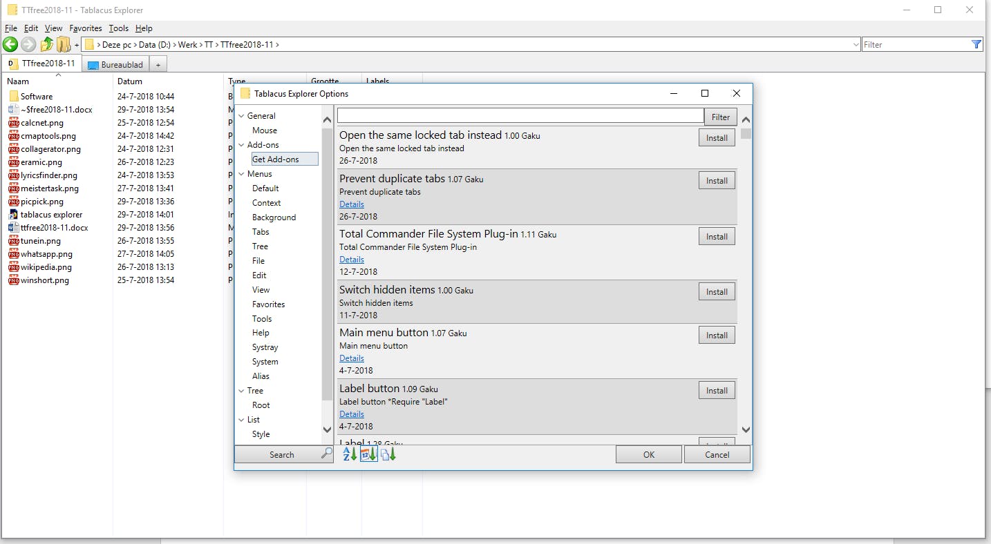The image size is (991, 544).
Task: Click PNG icon of whatsapp.png
Action: click(x=14, y=254)
